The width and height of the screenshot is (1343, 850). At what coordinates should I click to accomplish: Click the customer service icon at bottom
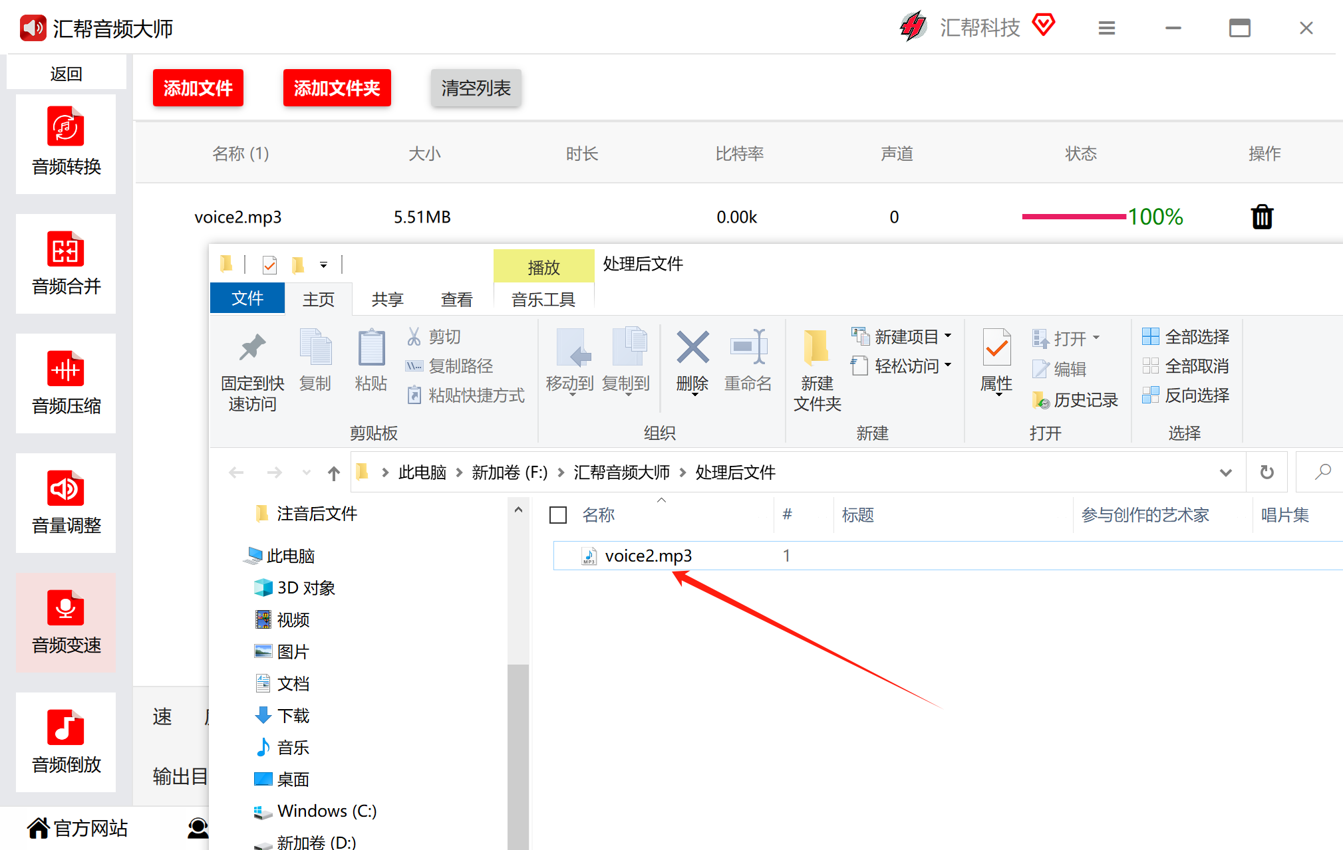pyautogui.click(x=198, y=828)
